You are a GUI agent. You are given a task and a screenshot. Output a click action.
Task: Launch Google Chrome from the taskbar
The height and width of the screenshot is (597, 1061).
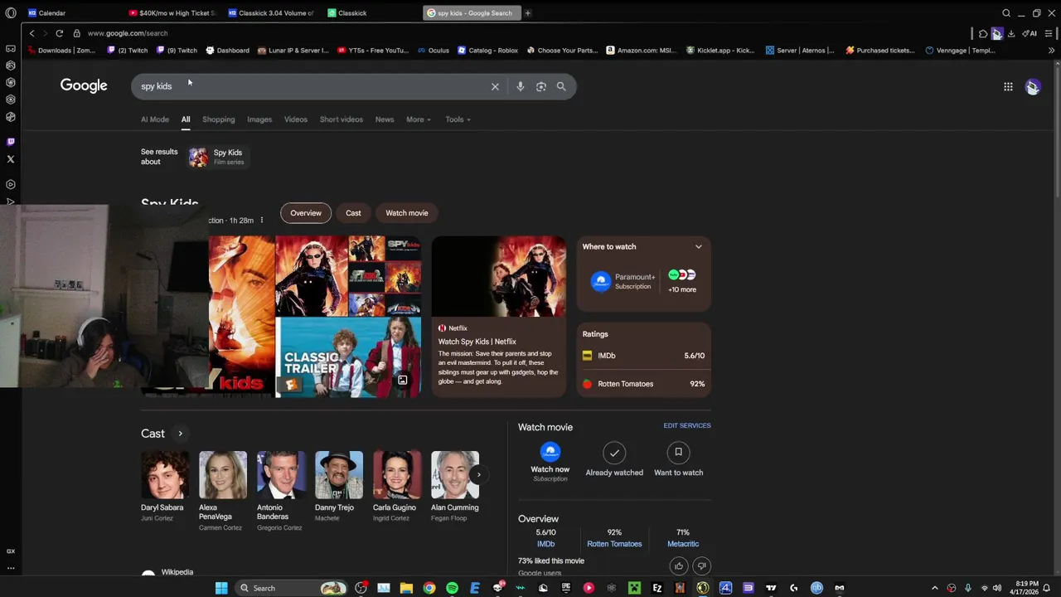(x=429, y=588)
